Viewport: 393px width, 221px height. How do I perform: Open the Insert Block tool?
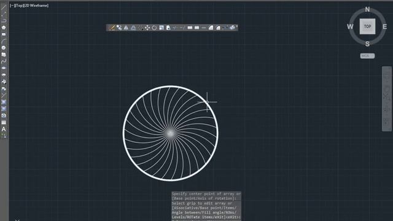4,82
